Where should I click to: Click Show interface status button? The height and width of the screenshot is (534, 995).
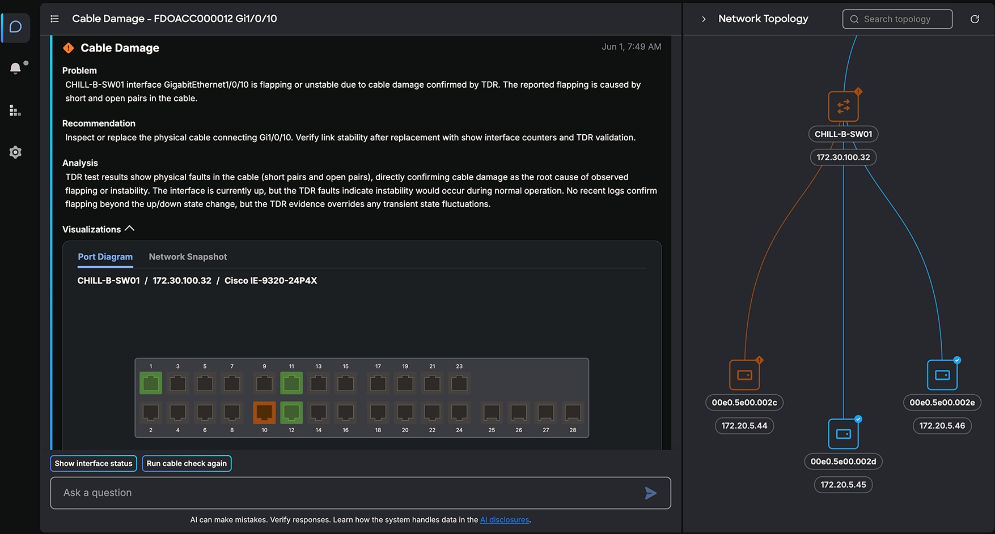coord(94,463)
